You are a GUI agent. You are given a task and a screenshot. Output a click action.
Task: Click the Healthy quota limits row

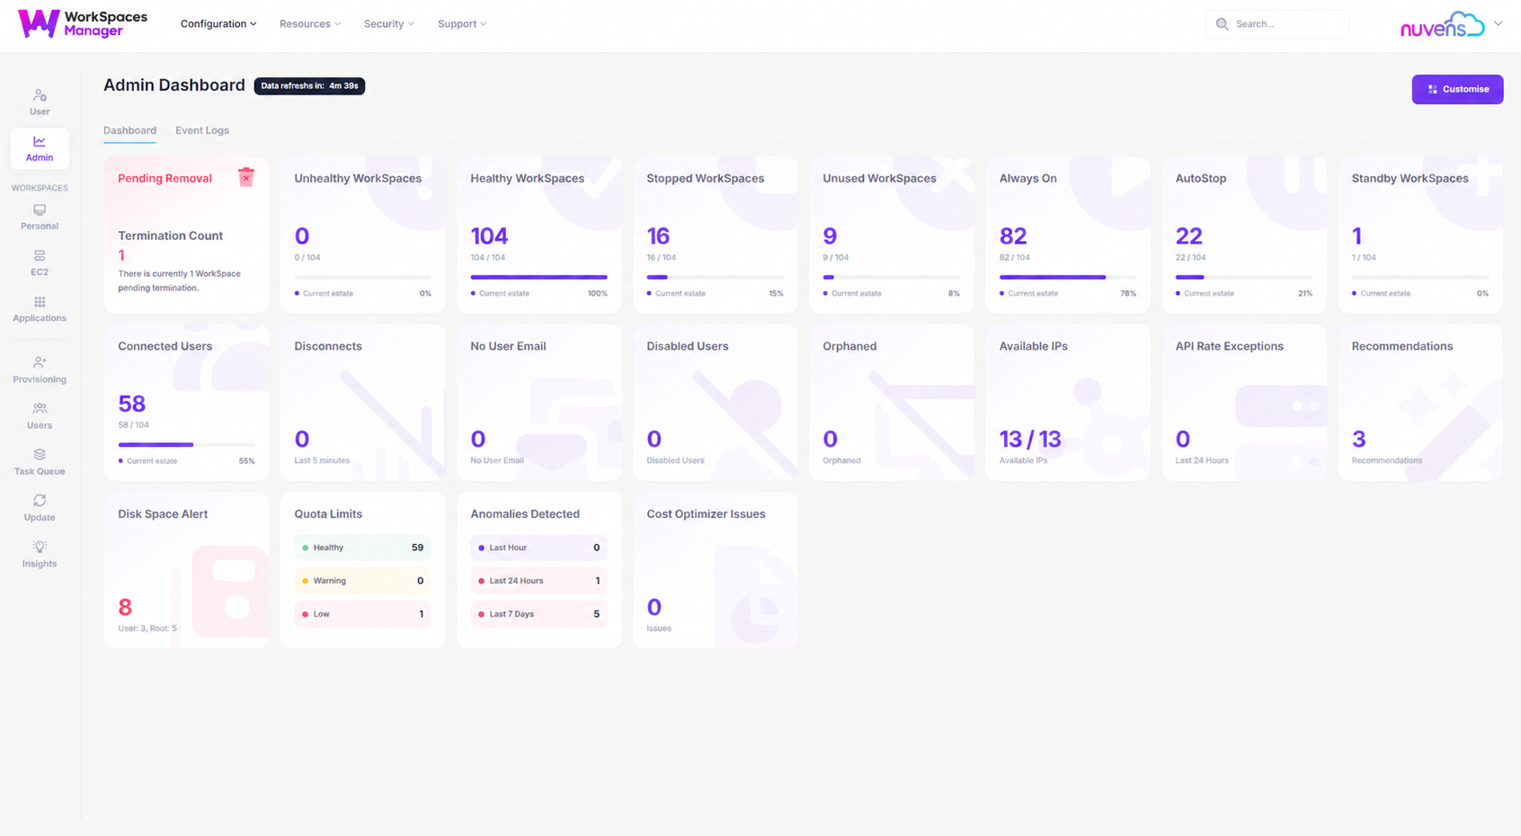click(x=362, y=547)
